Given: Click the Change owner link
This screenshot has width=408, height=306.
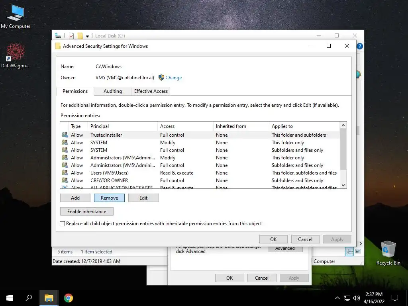Looking at the screenshot, I should coord(174,78).
